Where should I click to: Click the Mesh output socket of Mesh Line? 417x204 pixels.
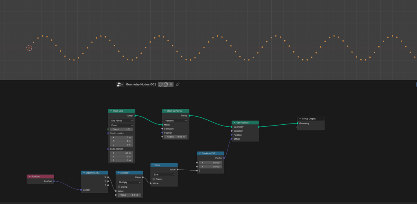pos(135,116)
